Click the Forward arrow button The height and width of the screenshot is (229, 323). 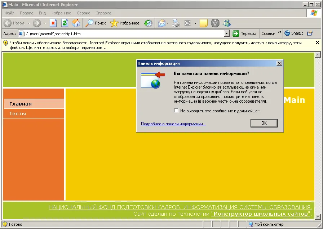[37, 23]
